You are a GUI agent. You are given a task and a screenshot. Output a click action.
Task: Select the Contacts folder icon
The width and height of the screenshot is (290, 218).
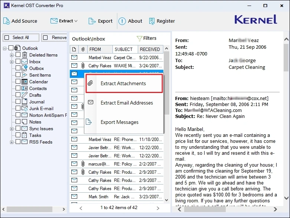[25, 89]
